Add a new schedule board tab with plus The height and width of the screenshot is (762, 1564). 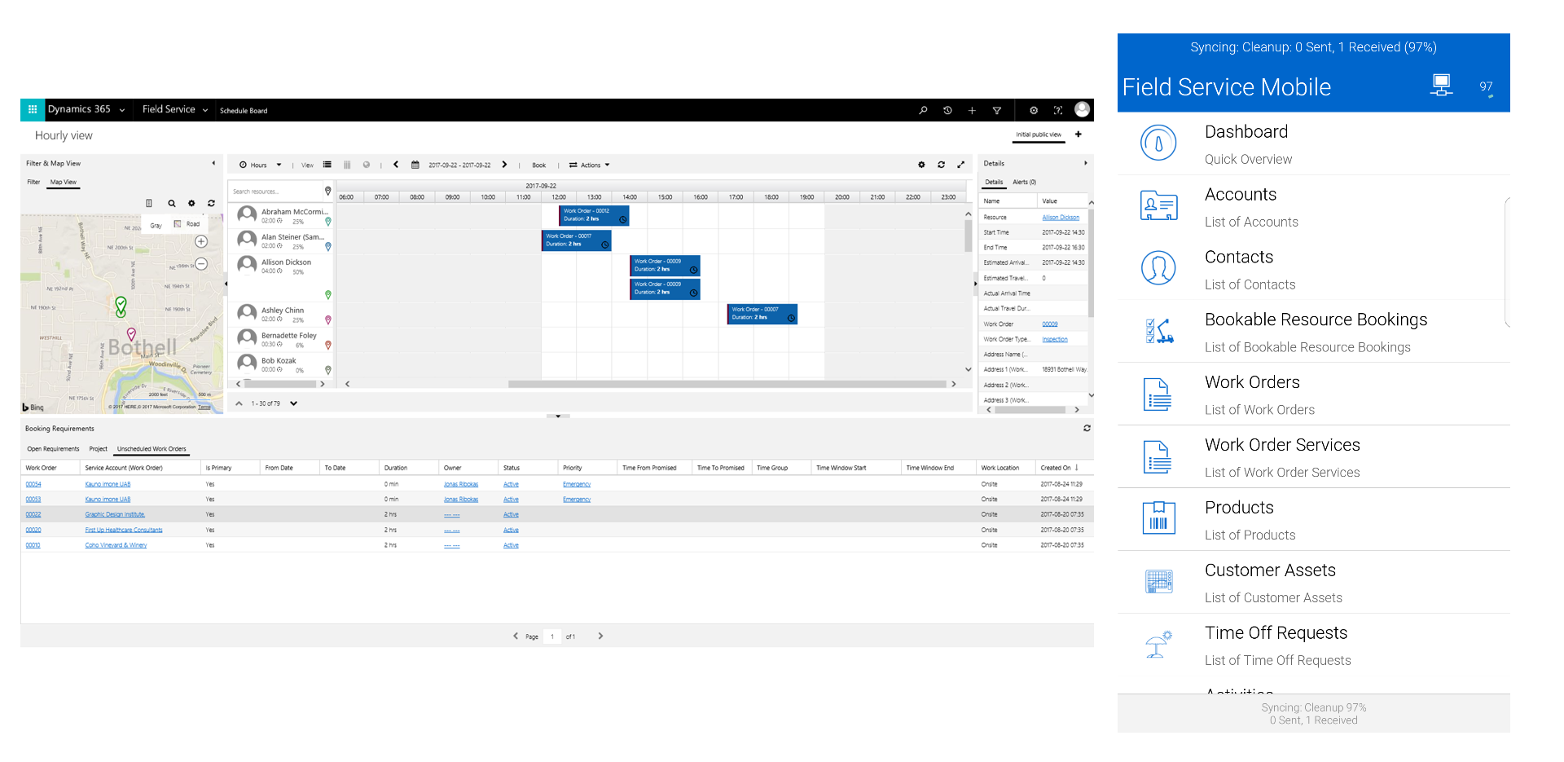pyautogui.click(x=1079, y=134)
